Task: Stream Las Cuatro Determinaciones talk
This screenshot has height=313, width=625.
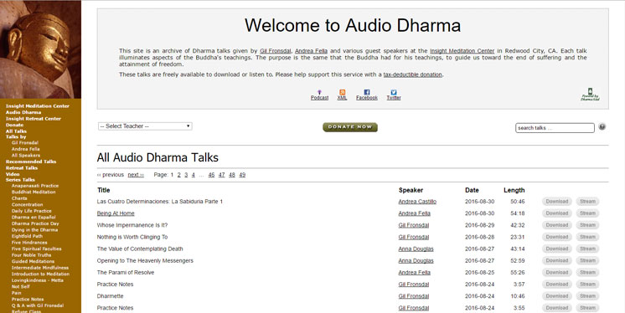Action: 587,202
